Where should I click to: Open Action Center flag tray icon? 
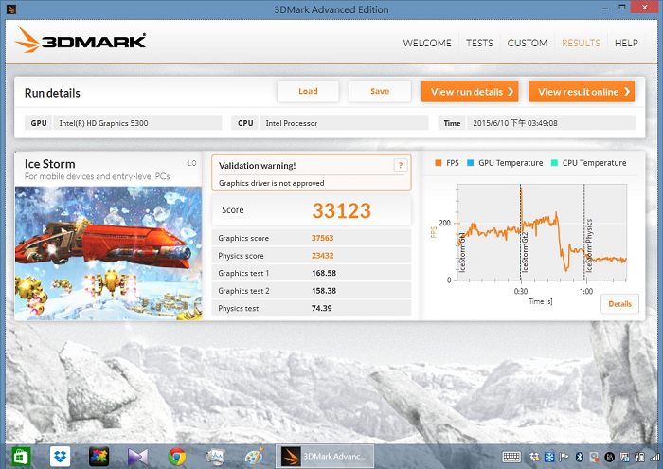click(564, 457)
